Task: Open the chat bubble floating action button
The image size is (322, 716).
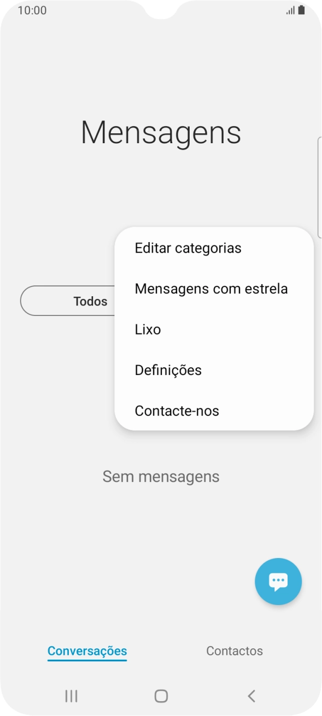Action: [278, 581]
